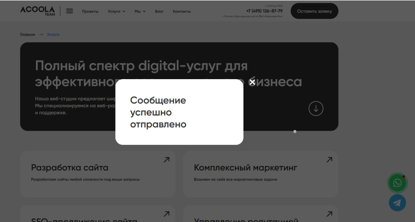Click arrow icon on Комплексный маркетинг card
The image size is (415, 222).
point(329,160)
